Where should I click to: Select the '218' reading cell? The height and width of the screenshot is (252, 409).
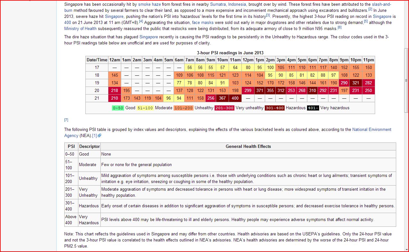pyautogui.click(x=114, y=91)
